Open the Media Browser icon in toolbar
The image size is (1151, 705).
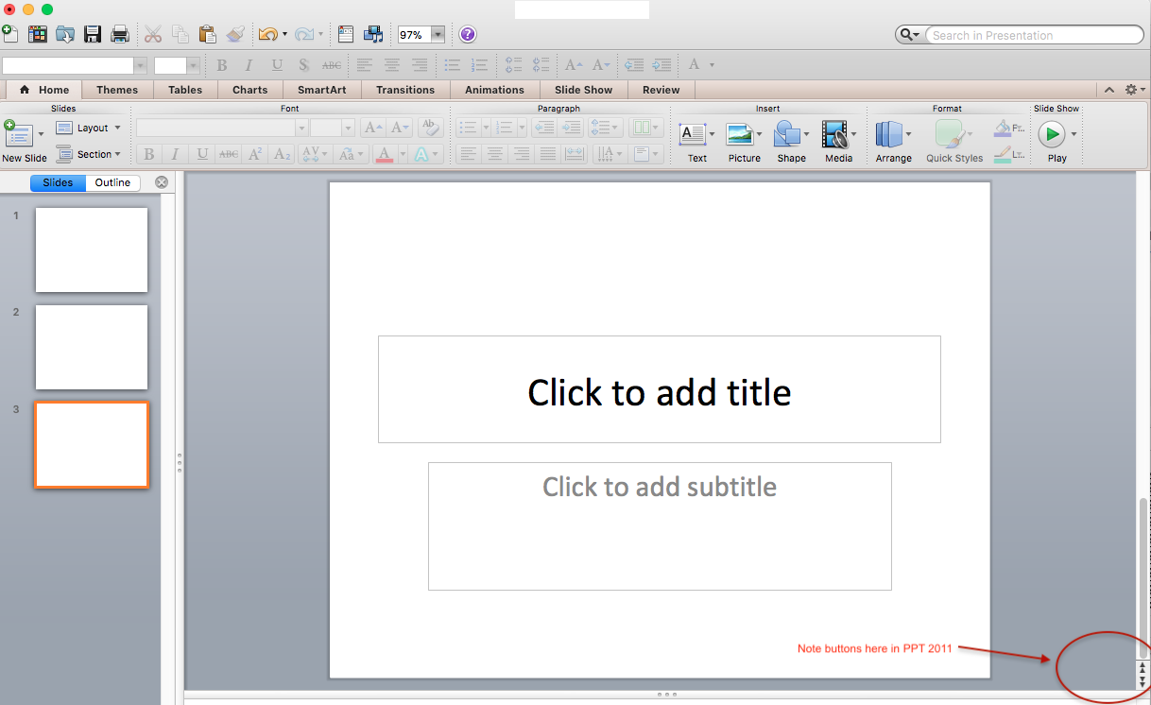[373, 34]
